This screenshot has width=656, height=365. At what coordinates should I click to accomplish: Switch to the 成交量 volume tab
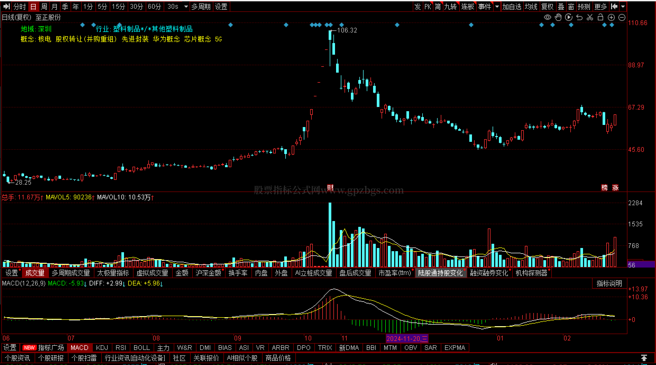(35, 273)
